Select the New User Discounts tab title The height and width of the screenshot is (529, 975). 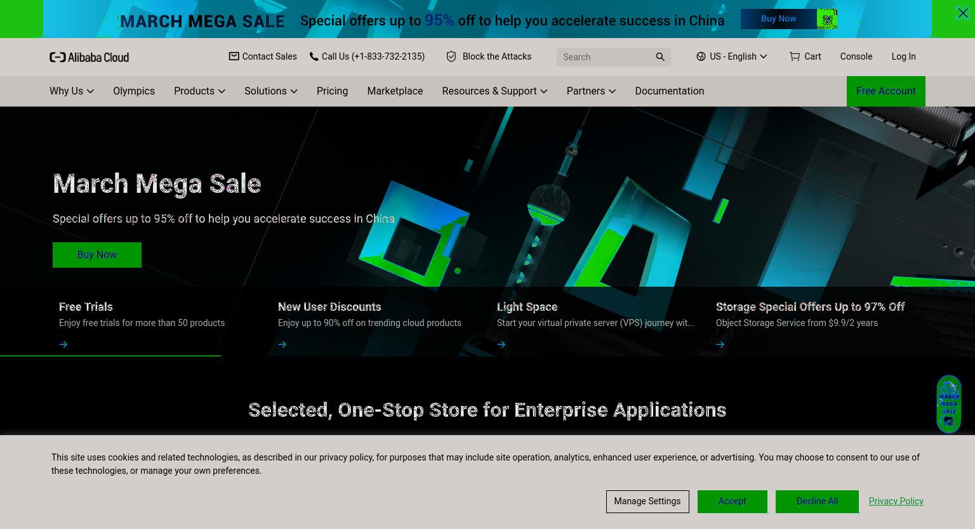point(329,307)
